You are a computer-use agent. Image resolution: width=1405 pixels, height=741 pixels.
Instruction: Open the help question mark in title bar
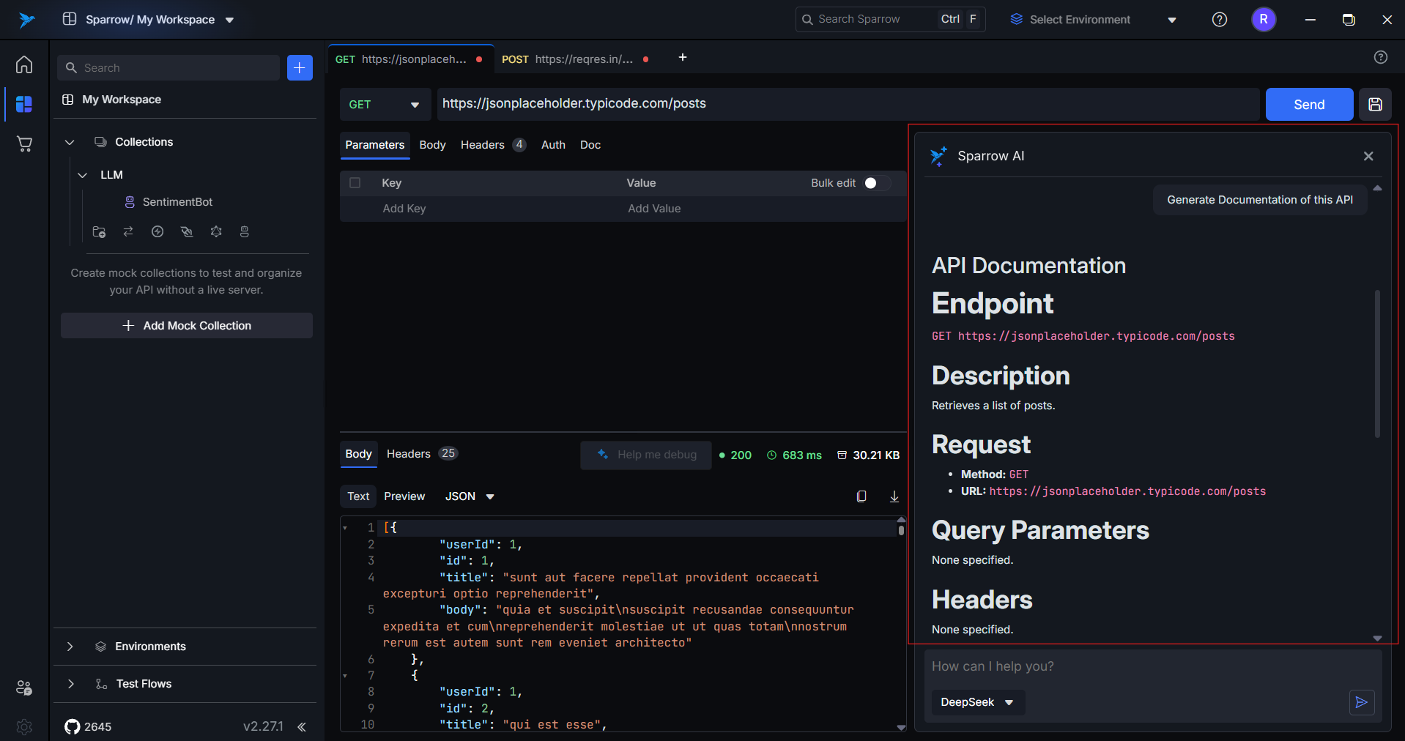(1220, 20)
